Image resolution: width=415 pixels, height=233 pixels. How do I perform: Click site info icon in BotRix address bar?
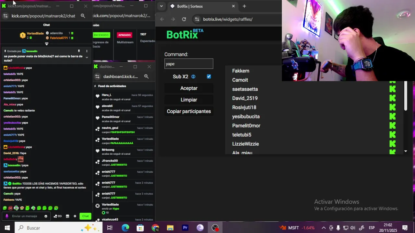pos(196,19)
